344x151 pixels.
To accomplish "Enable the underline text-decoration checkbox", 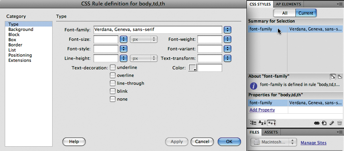I will click(x=113, y=67).
